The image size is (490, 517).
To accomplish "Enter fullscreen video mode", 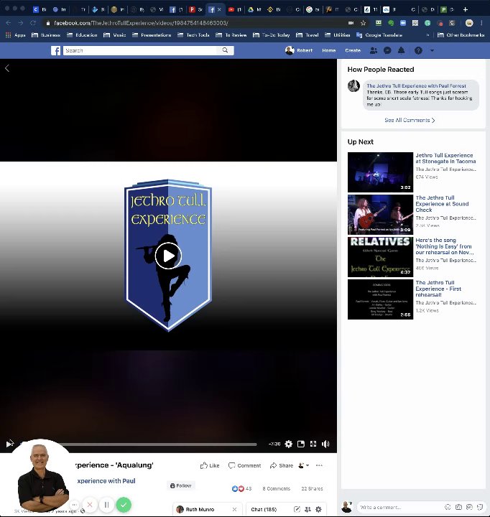I will (x=313, y=444).
